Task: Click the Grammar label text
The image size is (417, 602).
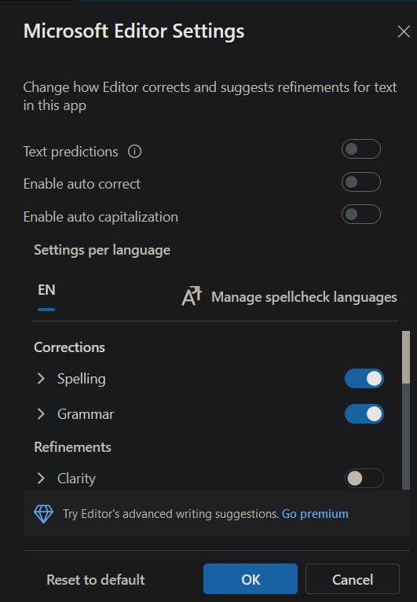Action: (86, 414)
